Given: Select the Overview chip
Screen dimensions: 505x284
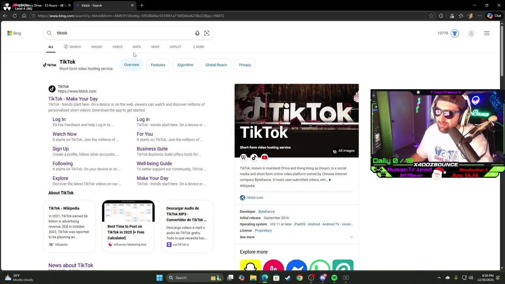Looking at the screenshot, I should [x=131, y=65].
